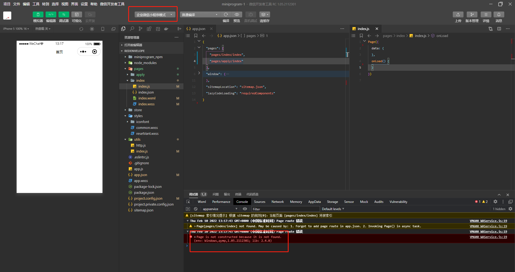Close the index.js editor tab
The height and width of the screenshot is (272, 515).
377,29
